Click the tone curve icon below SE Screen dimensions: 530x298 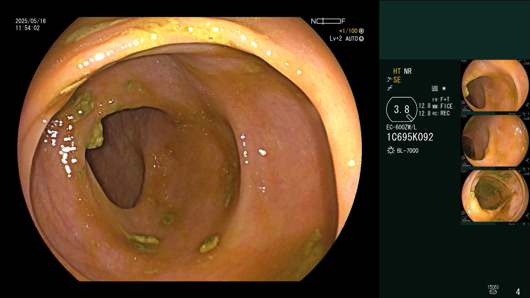click(x=389, y=88)
